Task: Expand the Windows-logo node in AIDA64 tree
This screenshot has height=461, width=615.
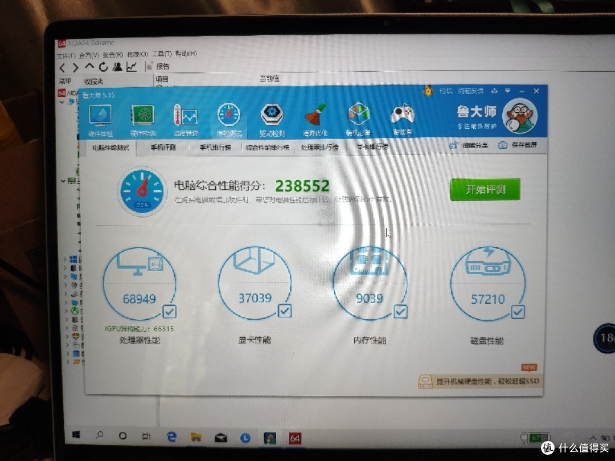Action: click(x=65, y=259)
